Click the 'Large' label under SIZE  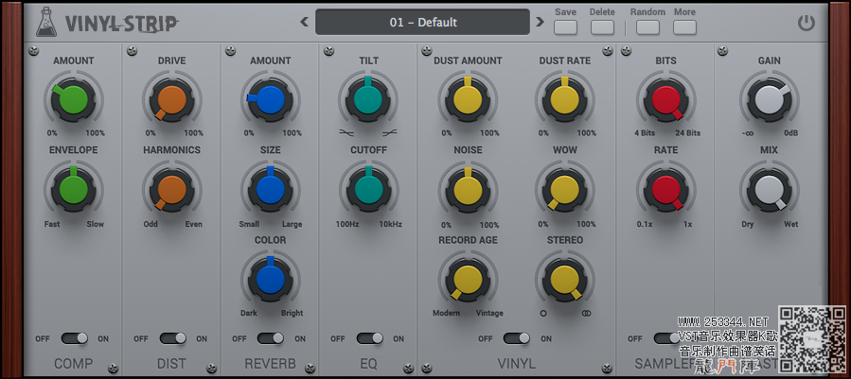click(292, 224)
